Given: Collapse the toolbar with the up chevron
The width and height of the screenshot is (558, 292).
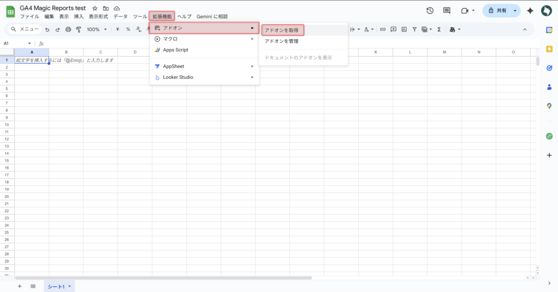Looking at the screenshot, I should (525, 29).
